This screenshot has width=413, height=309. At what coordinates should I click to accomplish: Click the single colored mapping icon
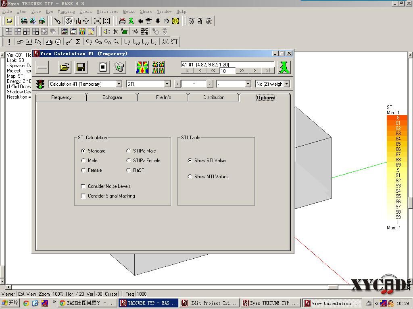(142, 67)
